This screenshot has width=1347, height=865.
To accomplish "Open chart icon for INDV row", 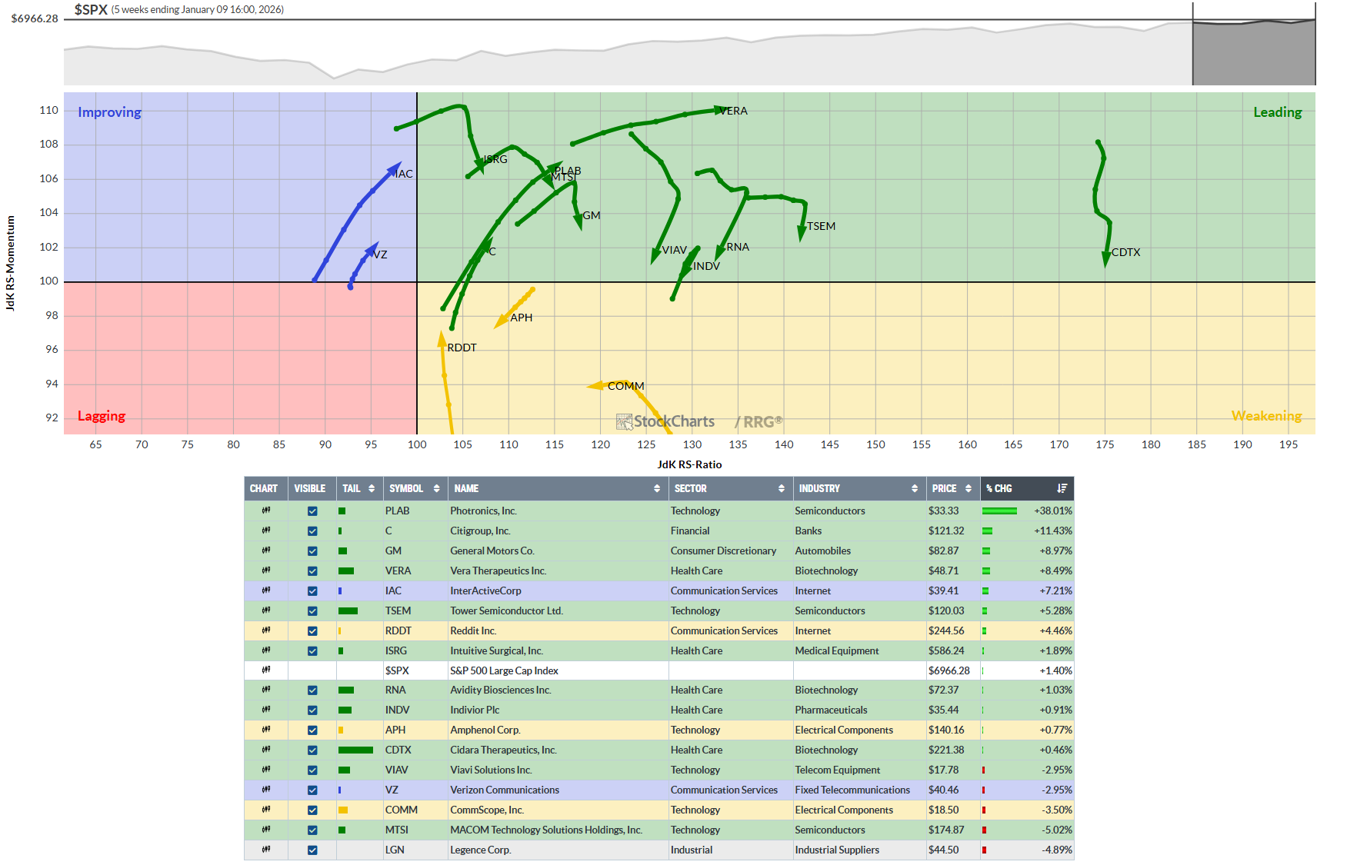I will [x=266, y=710].
